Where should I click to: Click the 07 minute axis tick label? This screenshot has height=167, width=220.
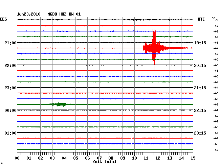pos(99,158)
